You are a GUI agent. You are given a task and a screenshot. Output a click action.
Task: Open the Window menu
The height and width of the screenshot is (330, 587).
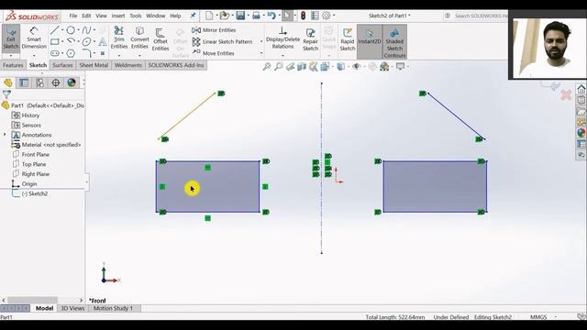(x=155, y=16)
